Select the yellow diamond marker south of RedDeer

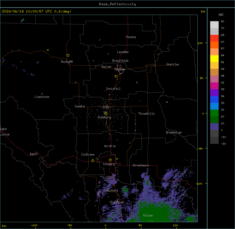pyautogui.click(x=116, y=76)
